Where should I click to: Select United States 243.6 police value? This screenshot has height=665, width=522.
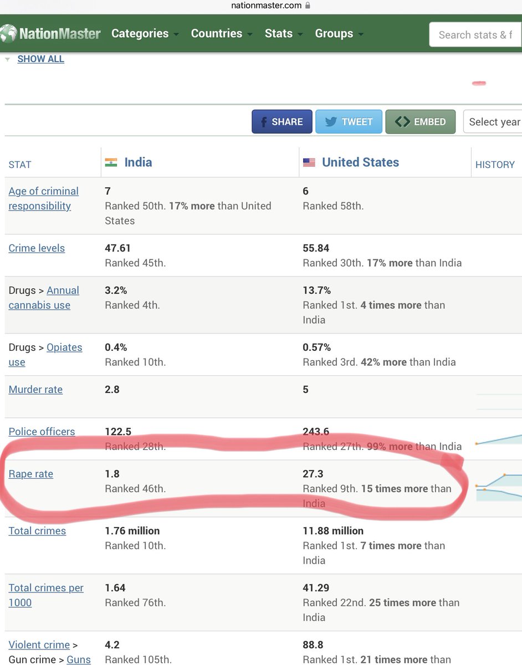[x=315, y=432]
